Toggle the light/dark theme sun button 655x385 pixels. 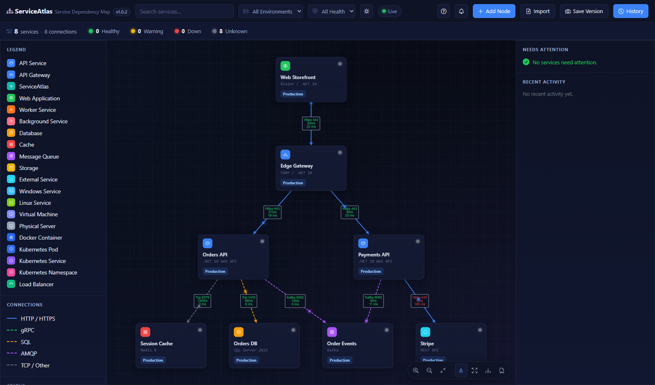point(366,11)
